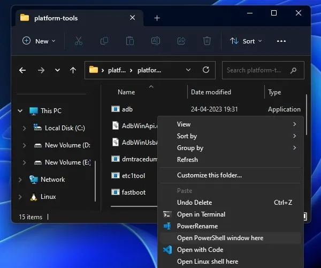
Task: Sort files by Name column header
Action: coord(126,92)
